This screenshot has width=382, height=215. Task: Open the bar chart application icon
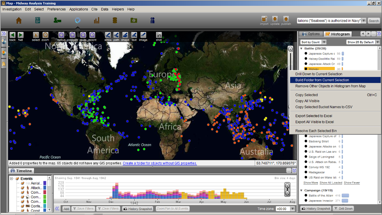click(x=97, y=20)
